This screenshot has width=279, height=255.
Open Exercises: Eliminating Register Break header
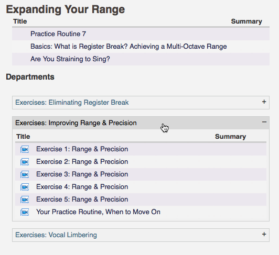coord(141,103)
